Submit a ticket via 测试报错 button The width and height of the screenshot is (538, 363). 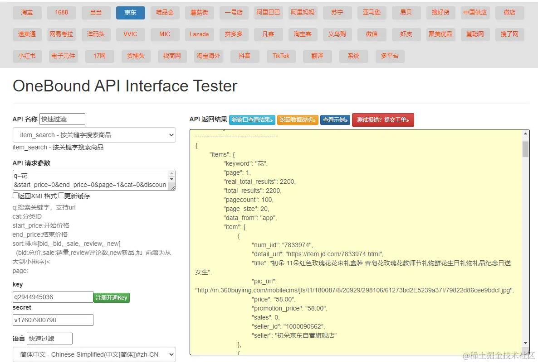click(x=383, y=120)
